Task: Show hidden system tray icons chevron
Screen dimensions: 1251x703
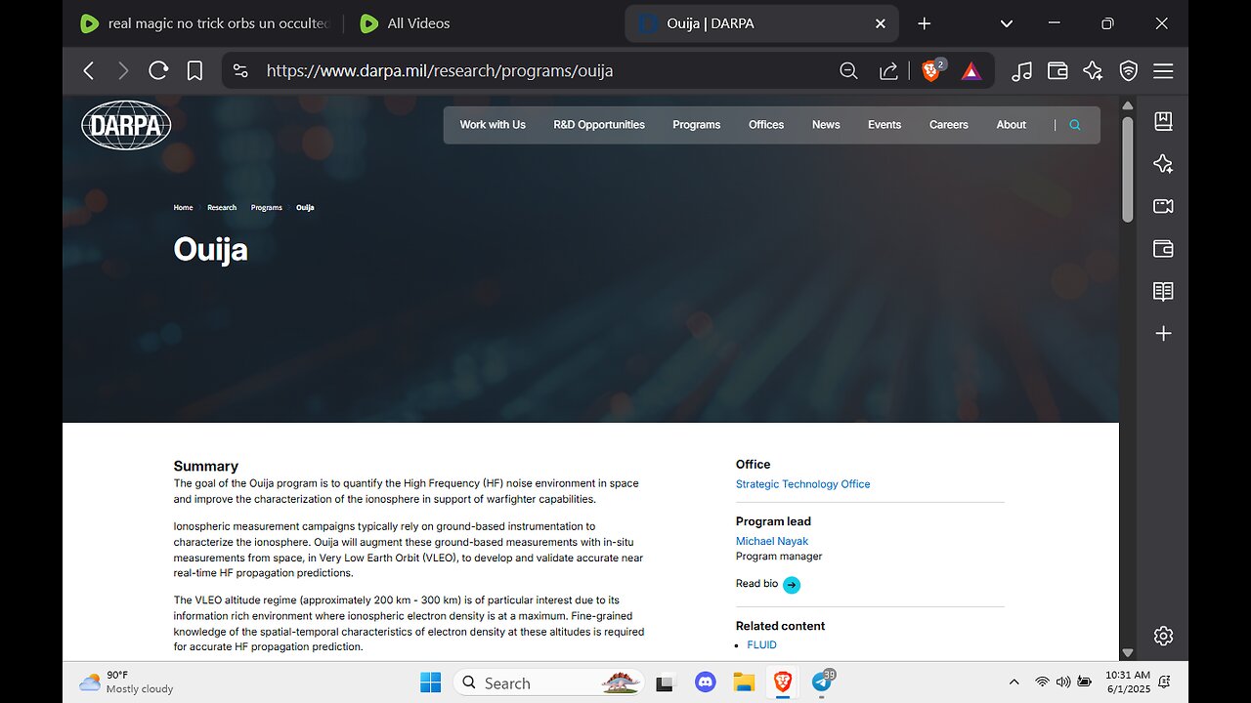Action: point(1014,682)
